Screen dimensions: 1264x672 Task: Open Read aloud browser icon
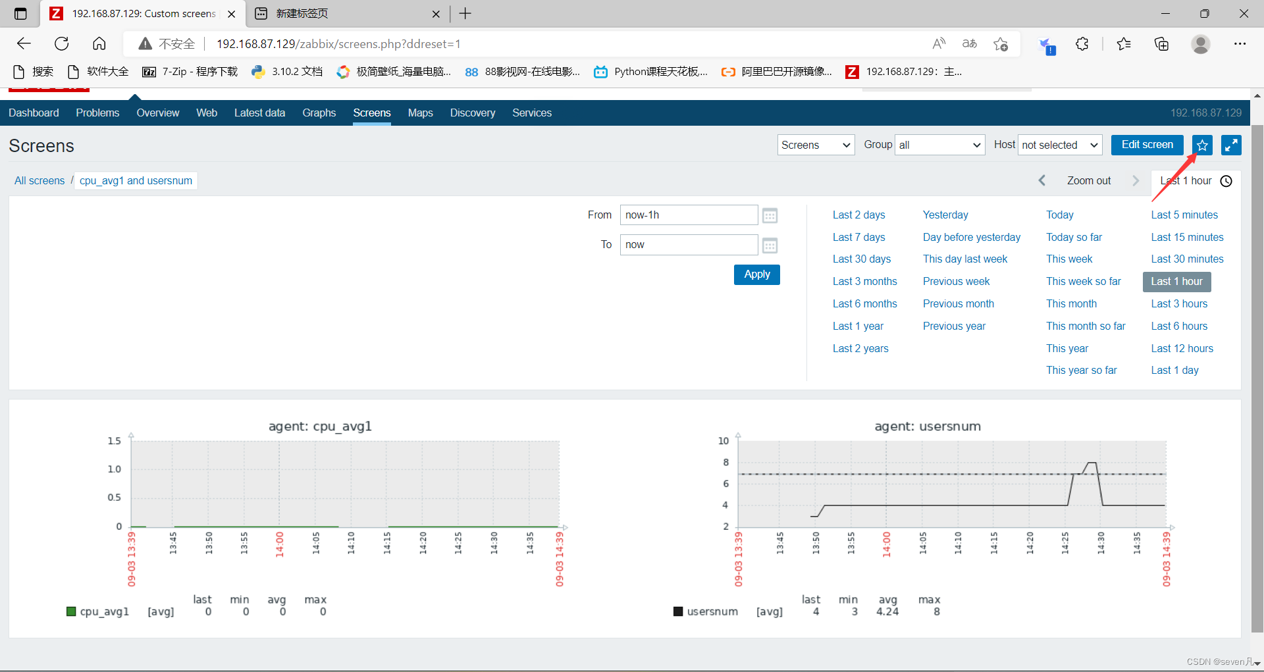939,43
